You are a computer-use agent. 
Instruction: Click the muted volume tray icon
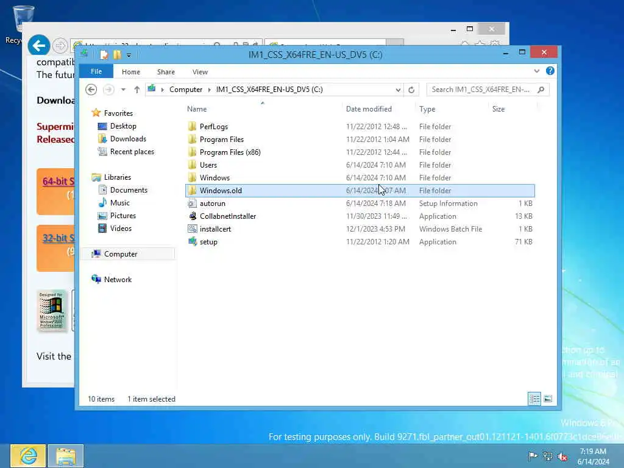click(x=562, y=456)
